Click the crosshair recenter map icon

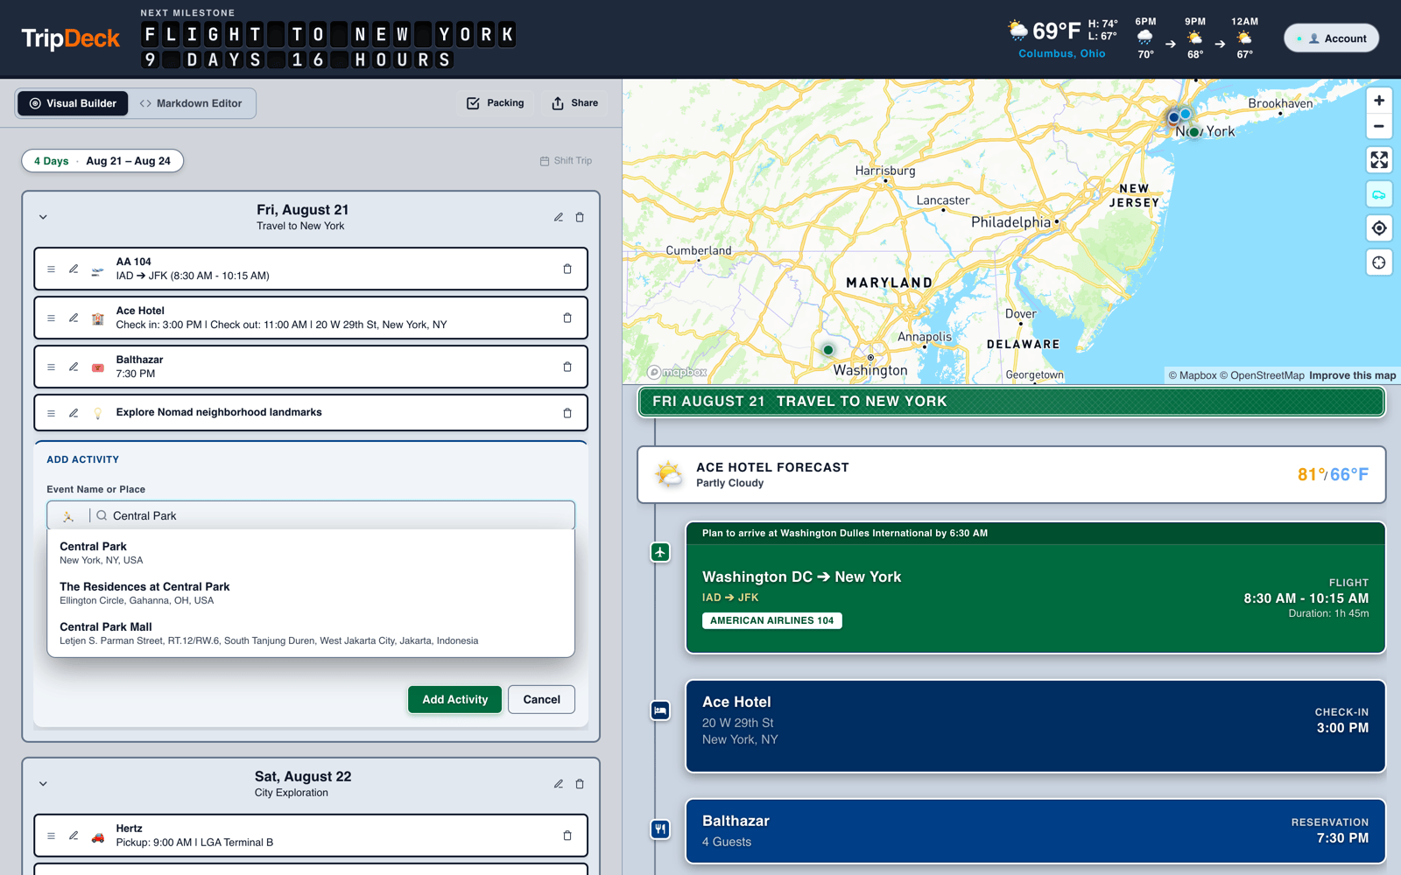click(x=1379, y=262)
